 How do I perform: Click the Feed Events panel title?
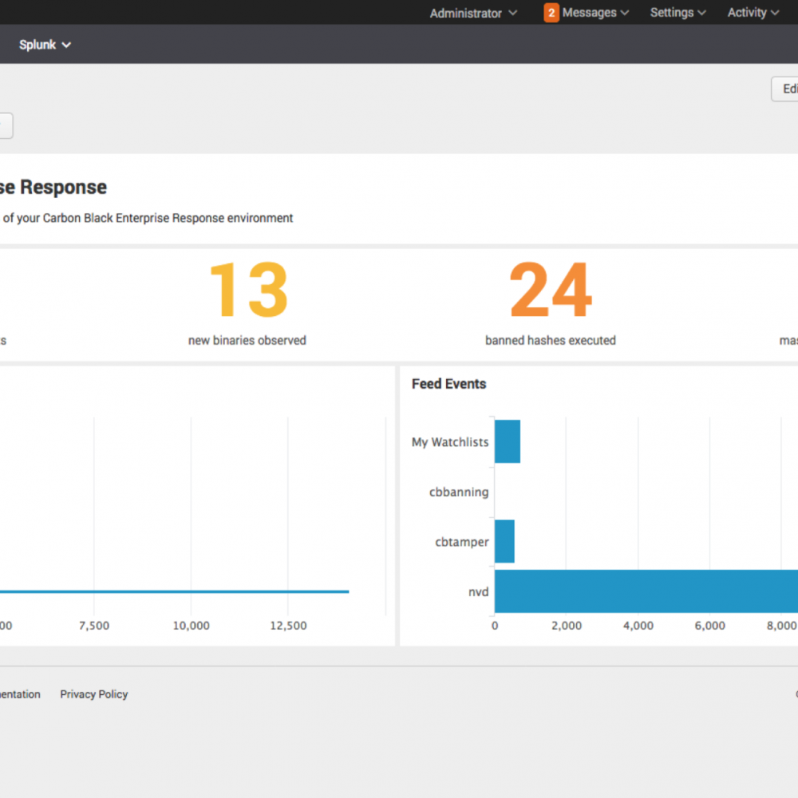[448, 384]
